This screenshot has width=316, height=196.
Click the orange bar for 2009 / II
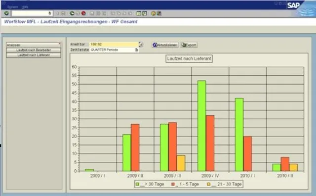click(x=135, y=147)
